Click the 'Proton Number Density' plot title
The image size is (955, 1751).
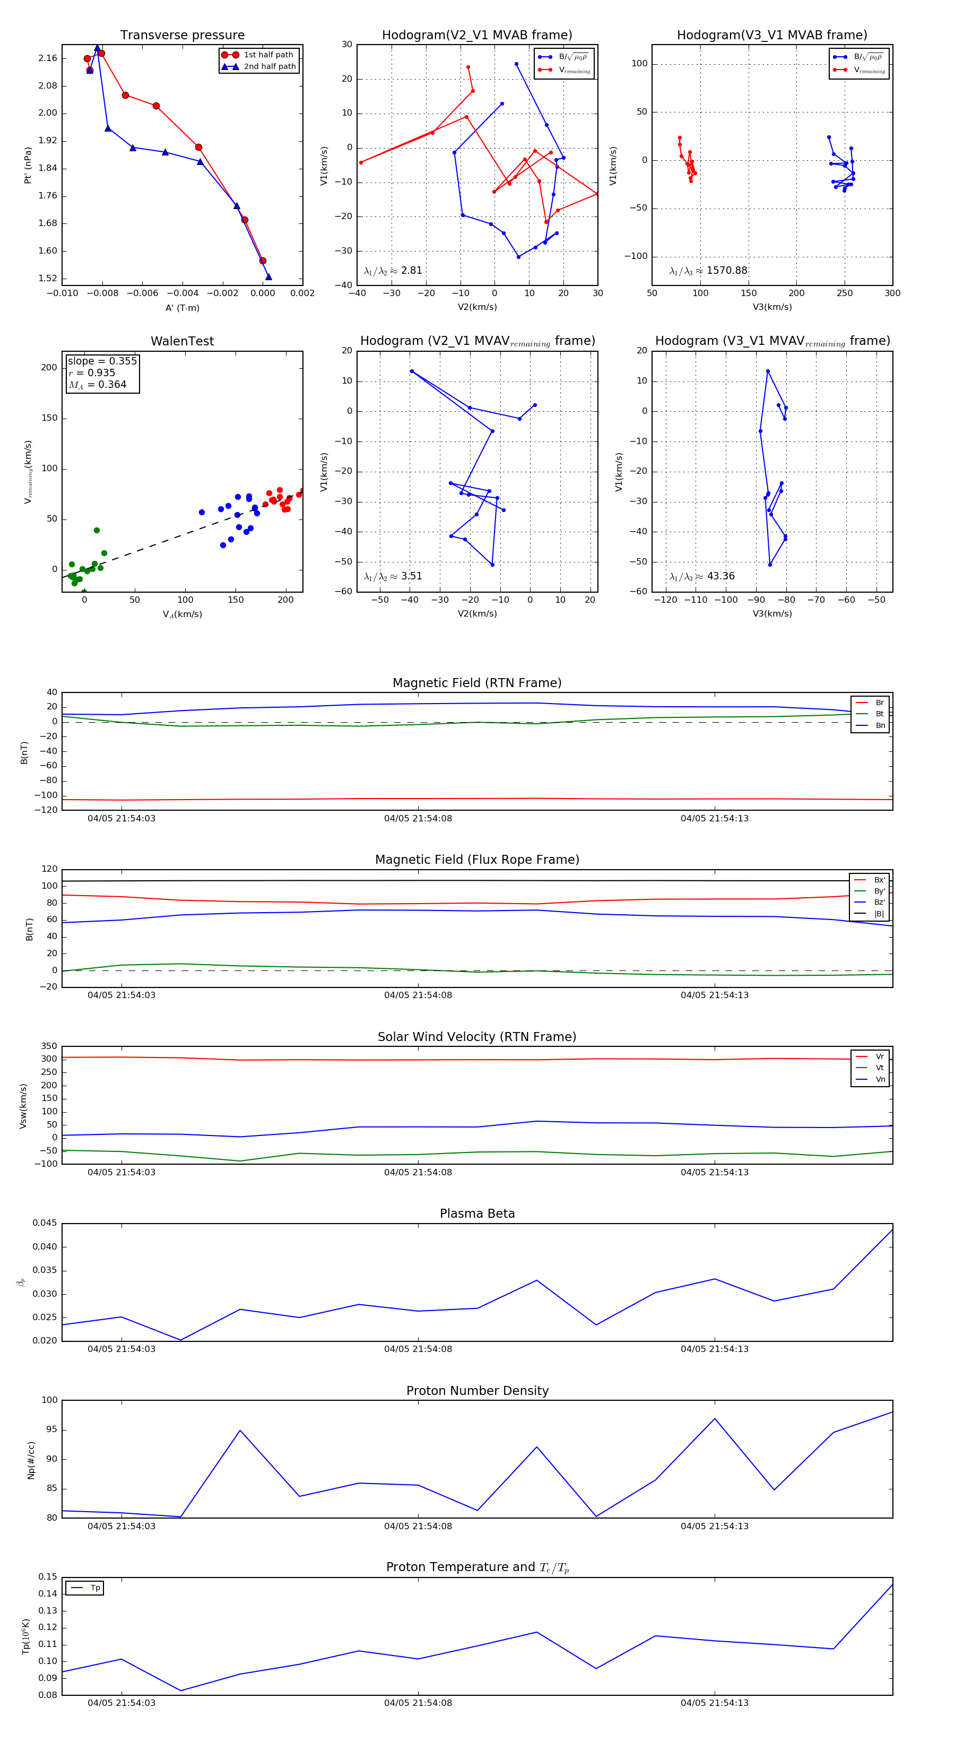click(x=477, y=1391)
